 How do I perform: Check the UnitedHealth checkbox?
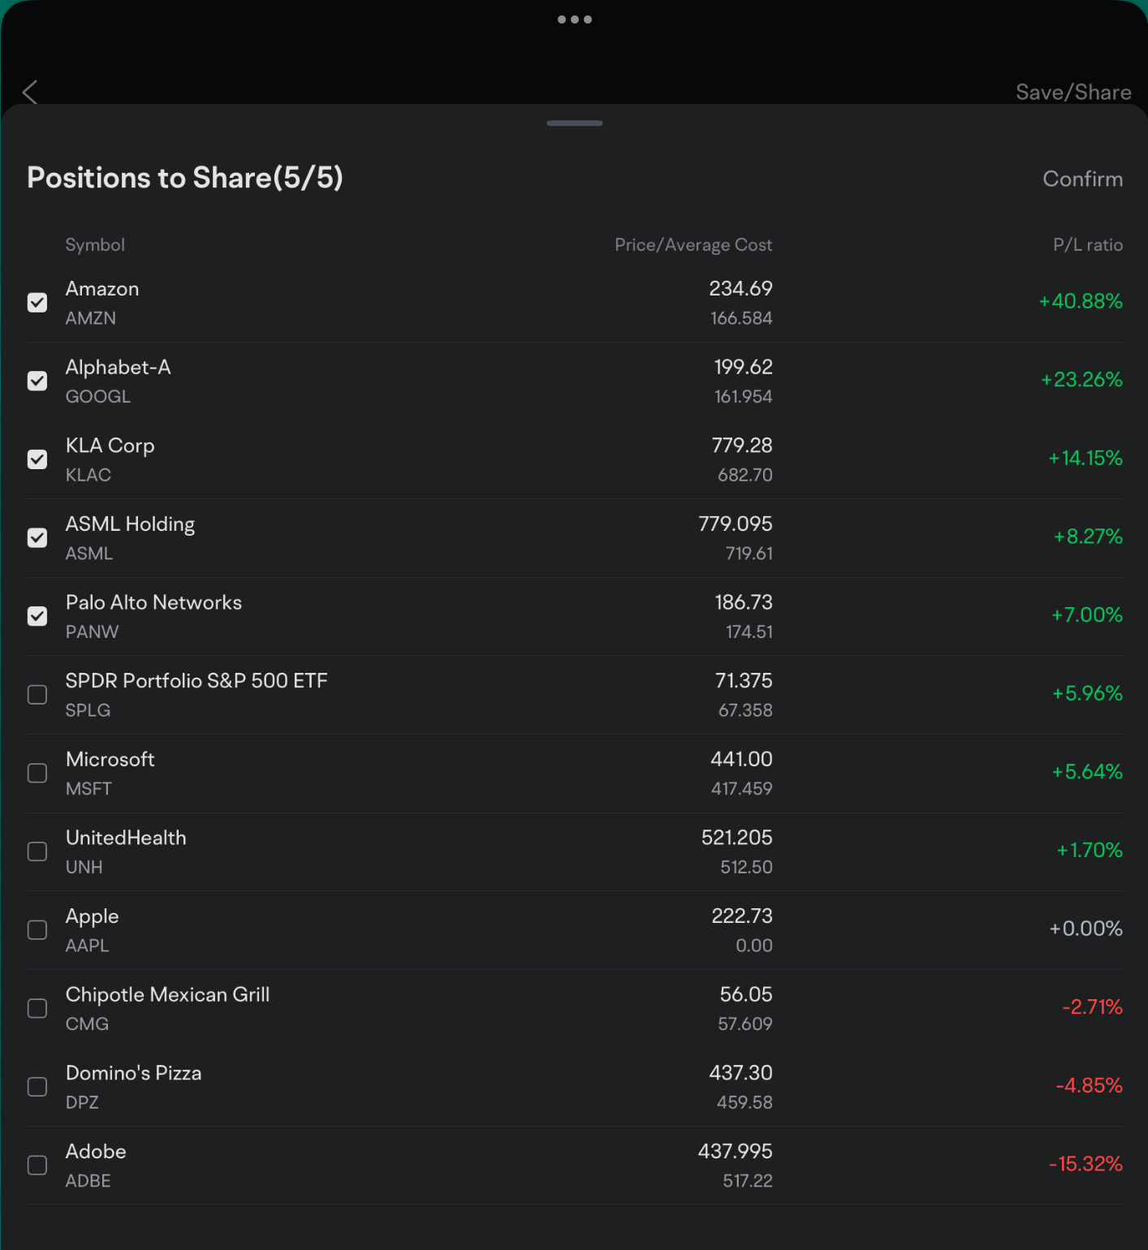(x=37, y=851)
